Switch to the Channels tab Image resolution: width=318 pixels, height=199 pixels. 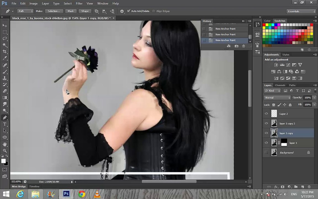[280, 85]
